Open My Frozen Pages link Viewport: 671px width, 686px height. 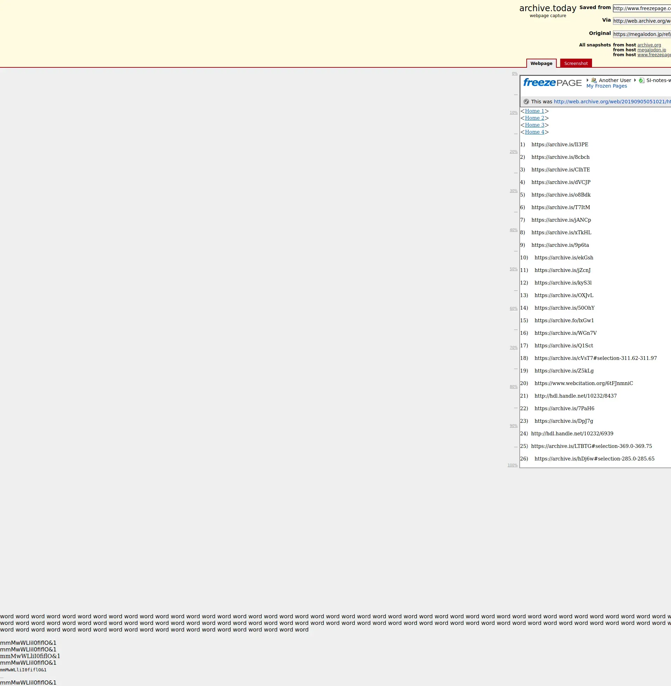pos(606,86)
